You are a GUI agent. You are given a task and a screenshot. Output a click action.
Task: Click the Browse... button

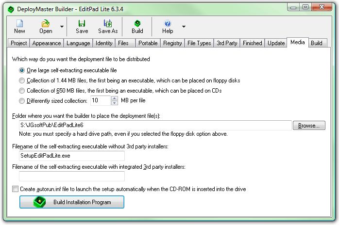[x=309, y=126]
